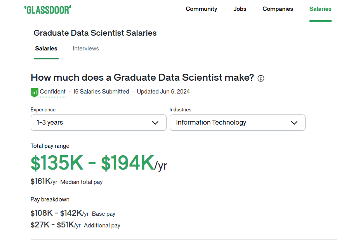Open the Community menu item
This screenshot has width=337, height=241.
coord(202,9)
